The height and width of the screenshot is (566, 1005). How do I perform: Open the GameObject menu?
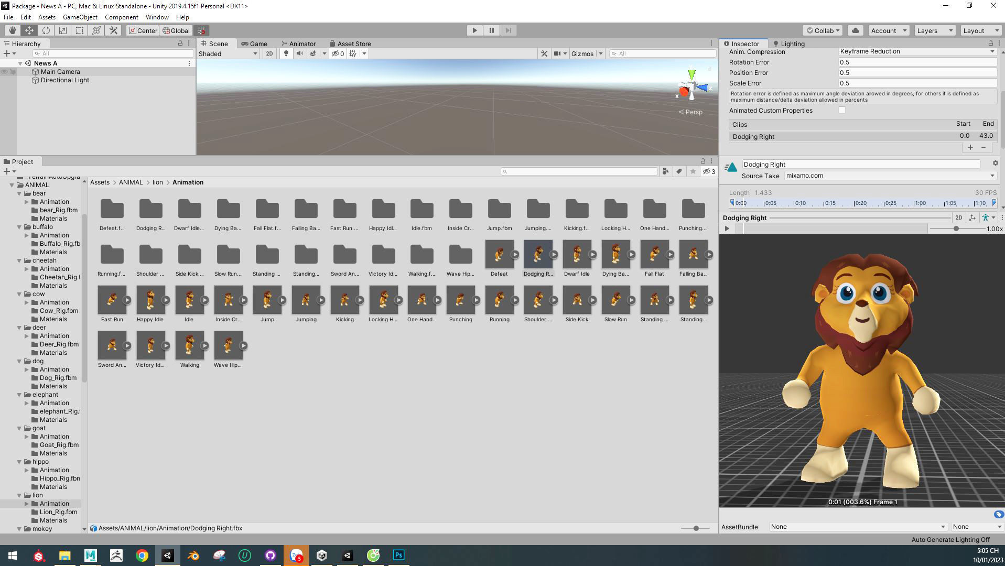coord(80,17)
